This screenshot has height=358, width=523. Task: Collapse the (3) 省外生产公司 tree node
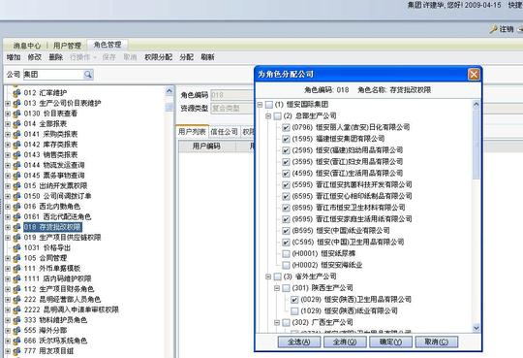[x=268, y=277]
